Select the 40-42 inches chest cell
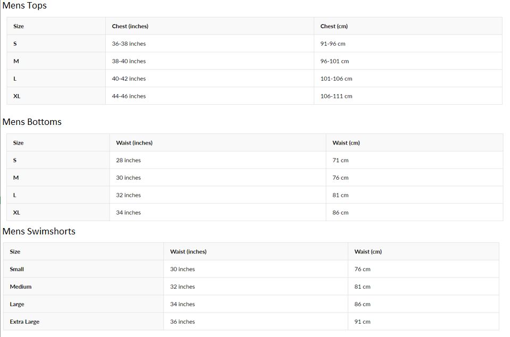 [x=129, y=79]
